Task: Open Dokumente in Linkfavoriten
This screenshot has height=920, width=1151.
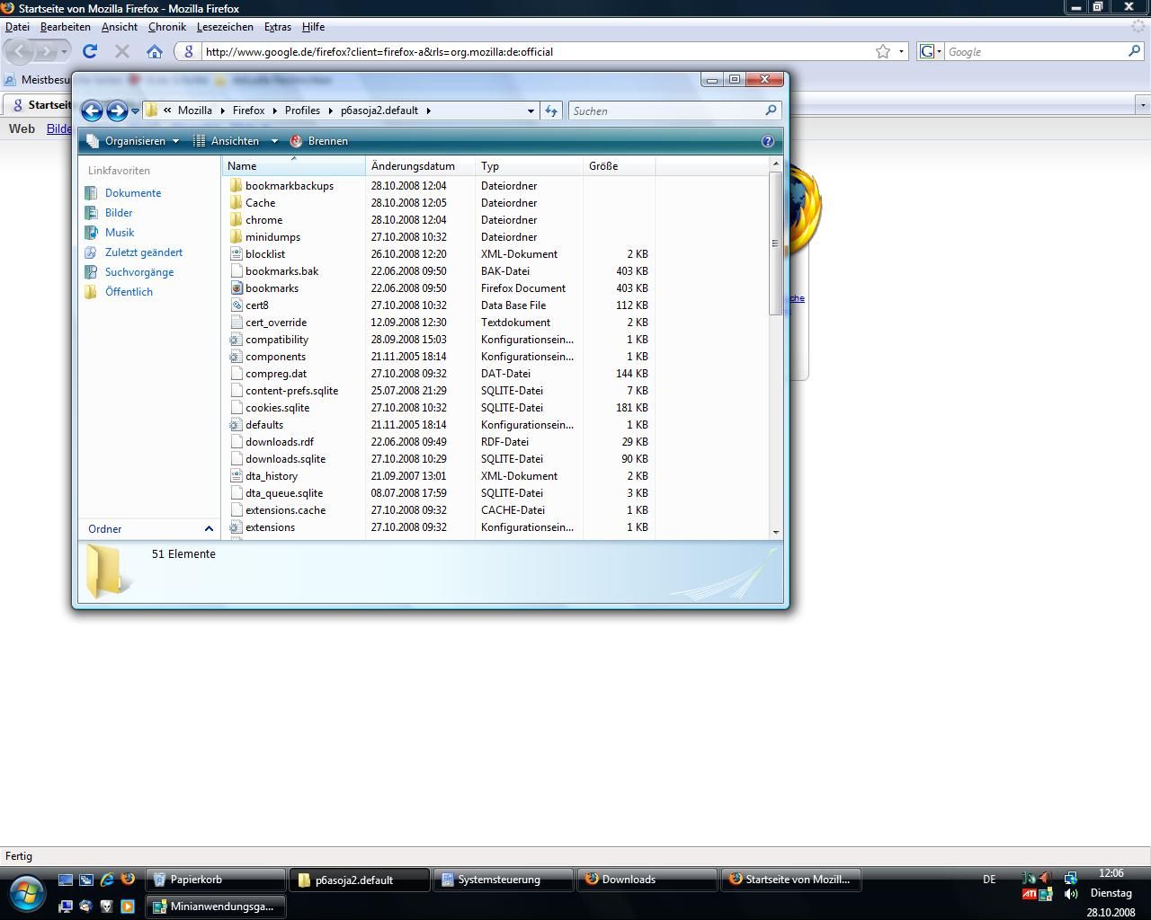Action: click(133, 193)
